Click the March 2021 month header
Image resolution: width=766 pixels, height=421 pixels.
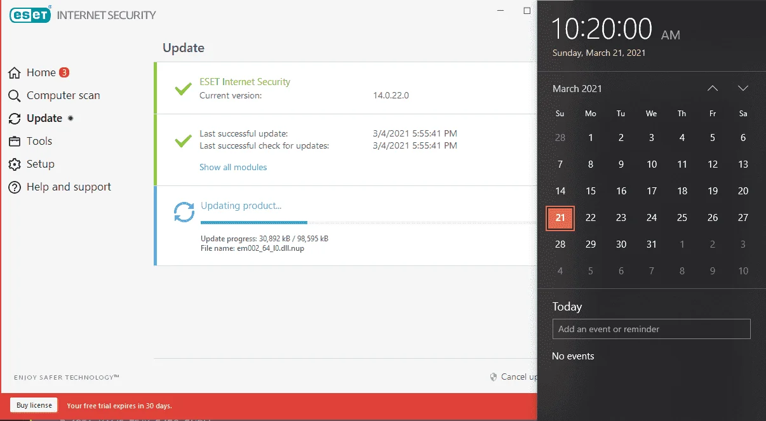[x=577, y=89]
